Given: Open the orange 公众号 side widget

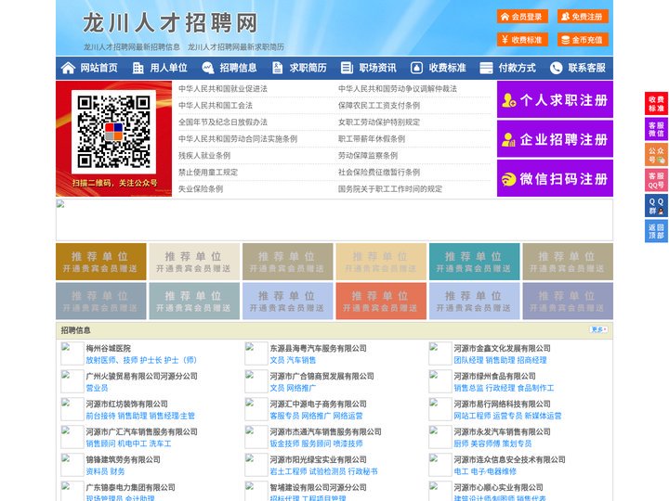Looking at the screenshot, I should click(x=656, y=155).
